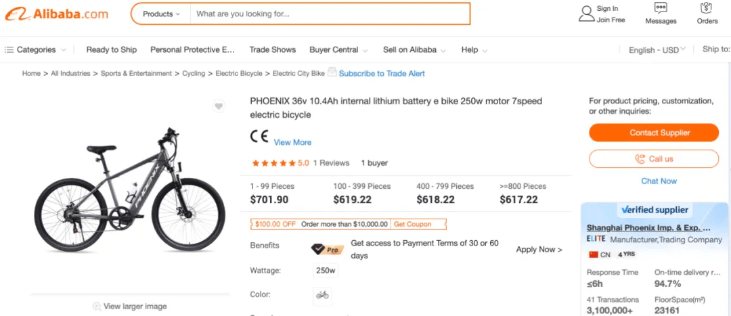Select the 250w wattage option
Viewport: 731px width, 316px height.
326,270
